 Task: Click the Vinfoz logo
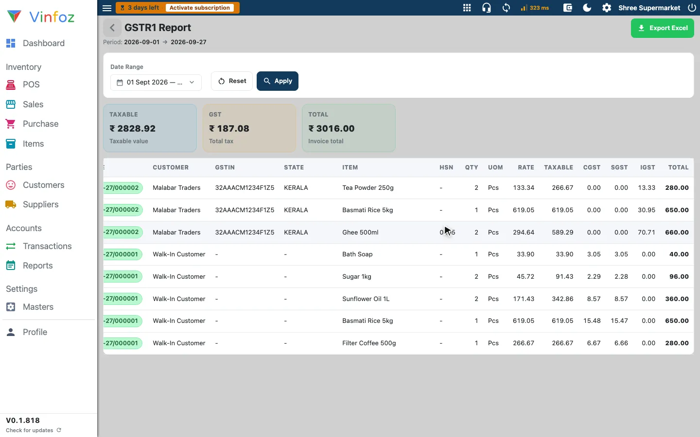pos(41,17)
